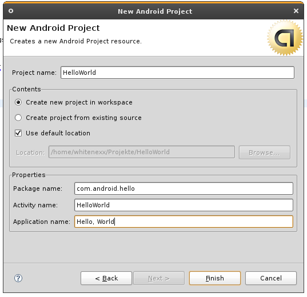Click the Application name label
Image resolution: width=307 pixels, height=297 pixels.
[x=42, y=222]
